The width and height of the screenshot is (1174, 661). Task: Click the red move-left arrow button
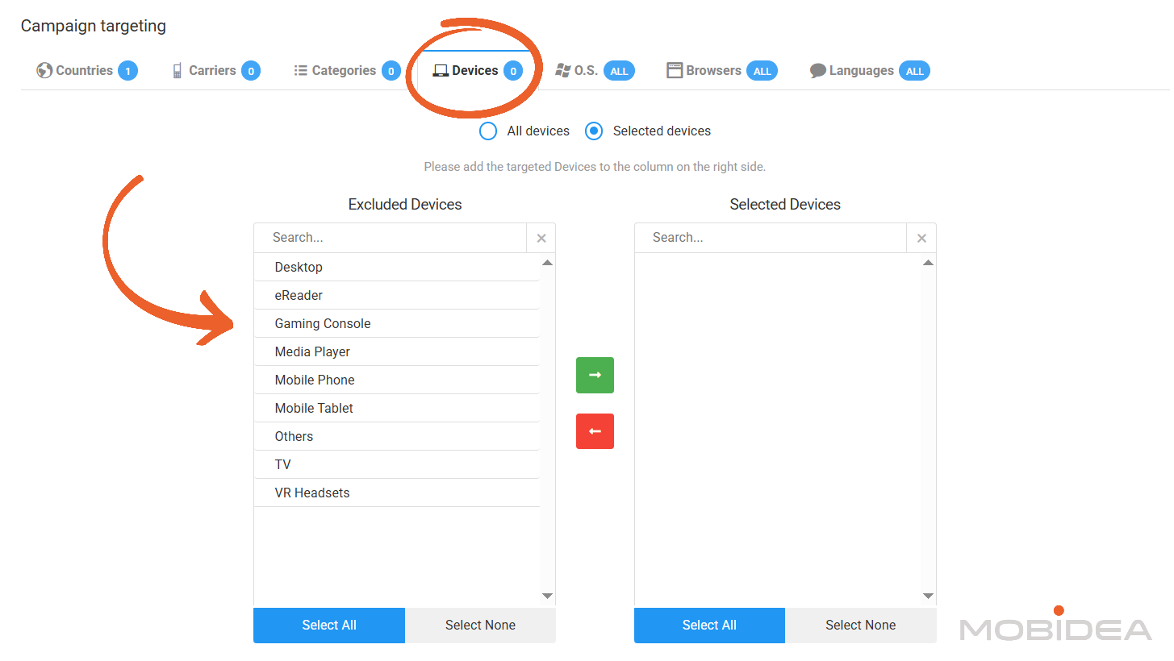coord(595,431)
